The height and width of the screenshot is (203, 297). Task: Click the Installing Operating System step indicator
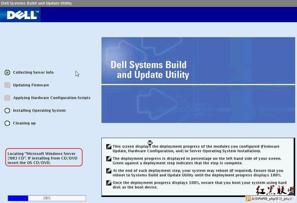pos(7,110)
